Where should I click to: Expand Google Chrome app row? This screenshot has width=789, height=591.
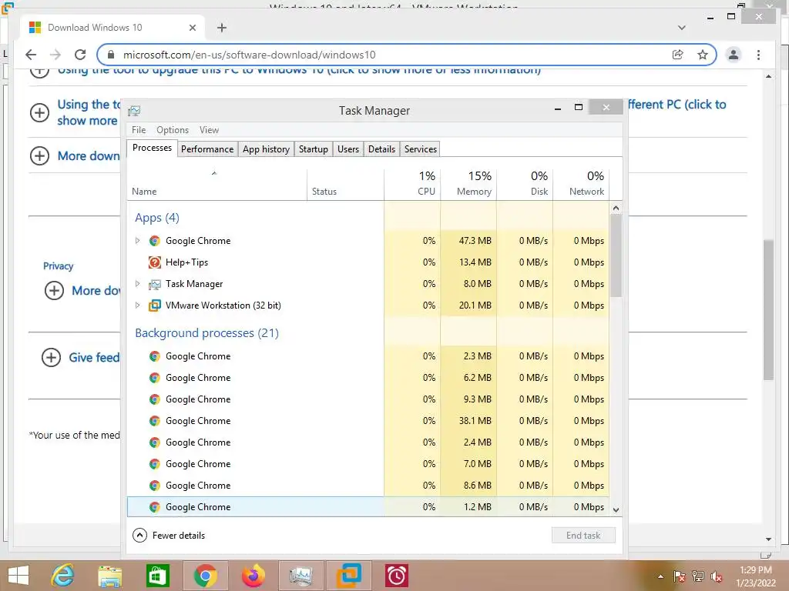137,241
